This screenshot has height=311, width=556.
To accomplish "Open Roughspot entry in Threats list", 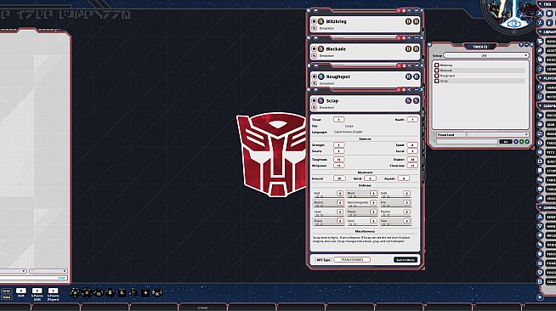I will coord(479,76).
